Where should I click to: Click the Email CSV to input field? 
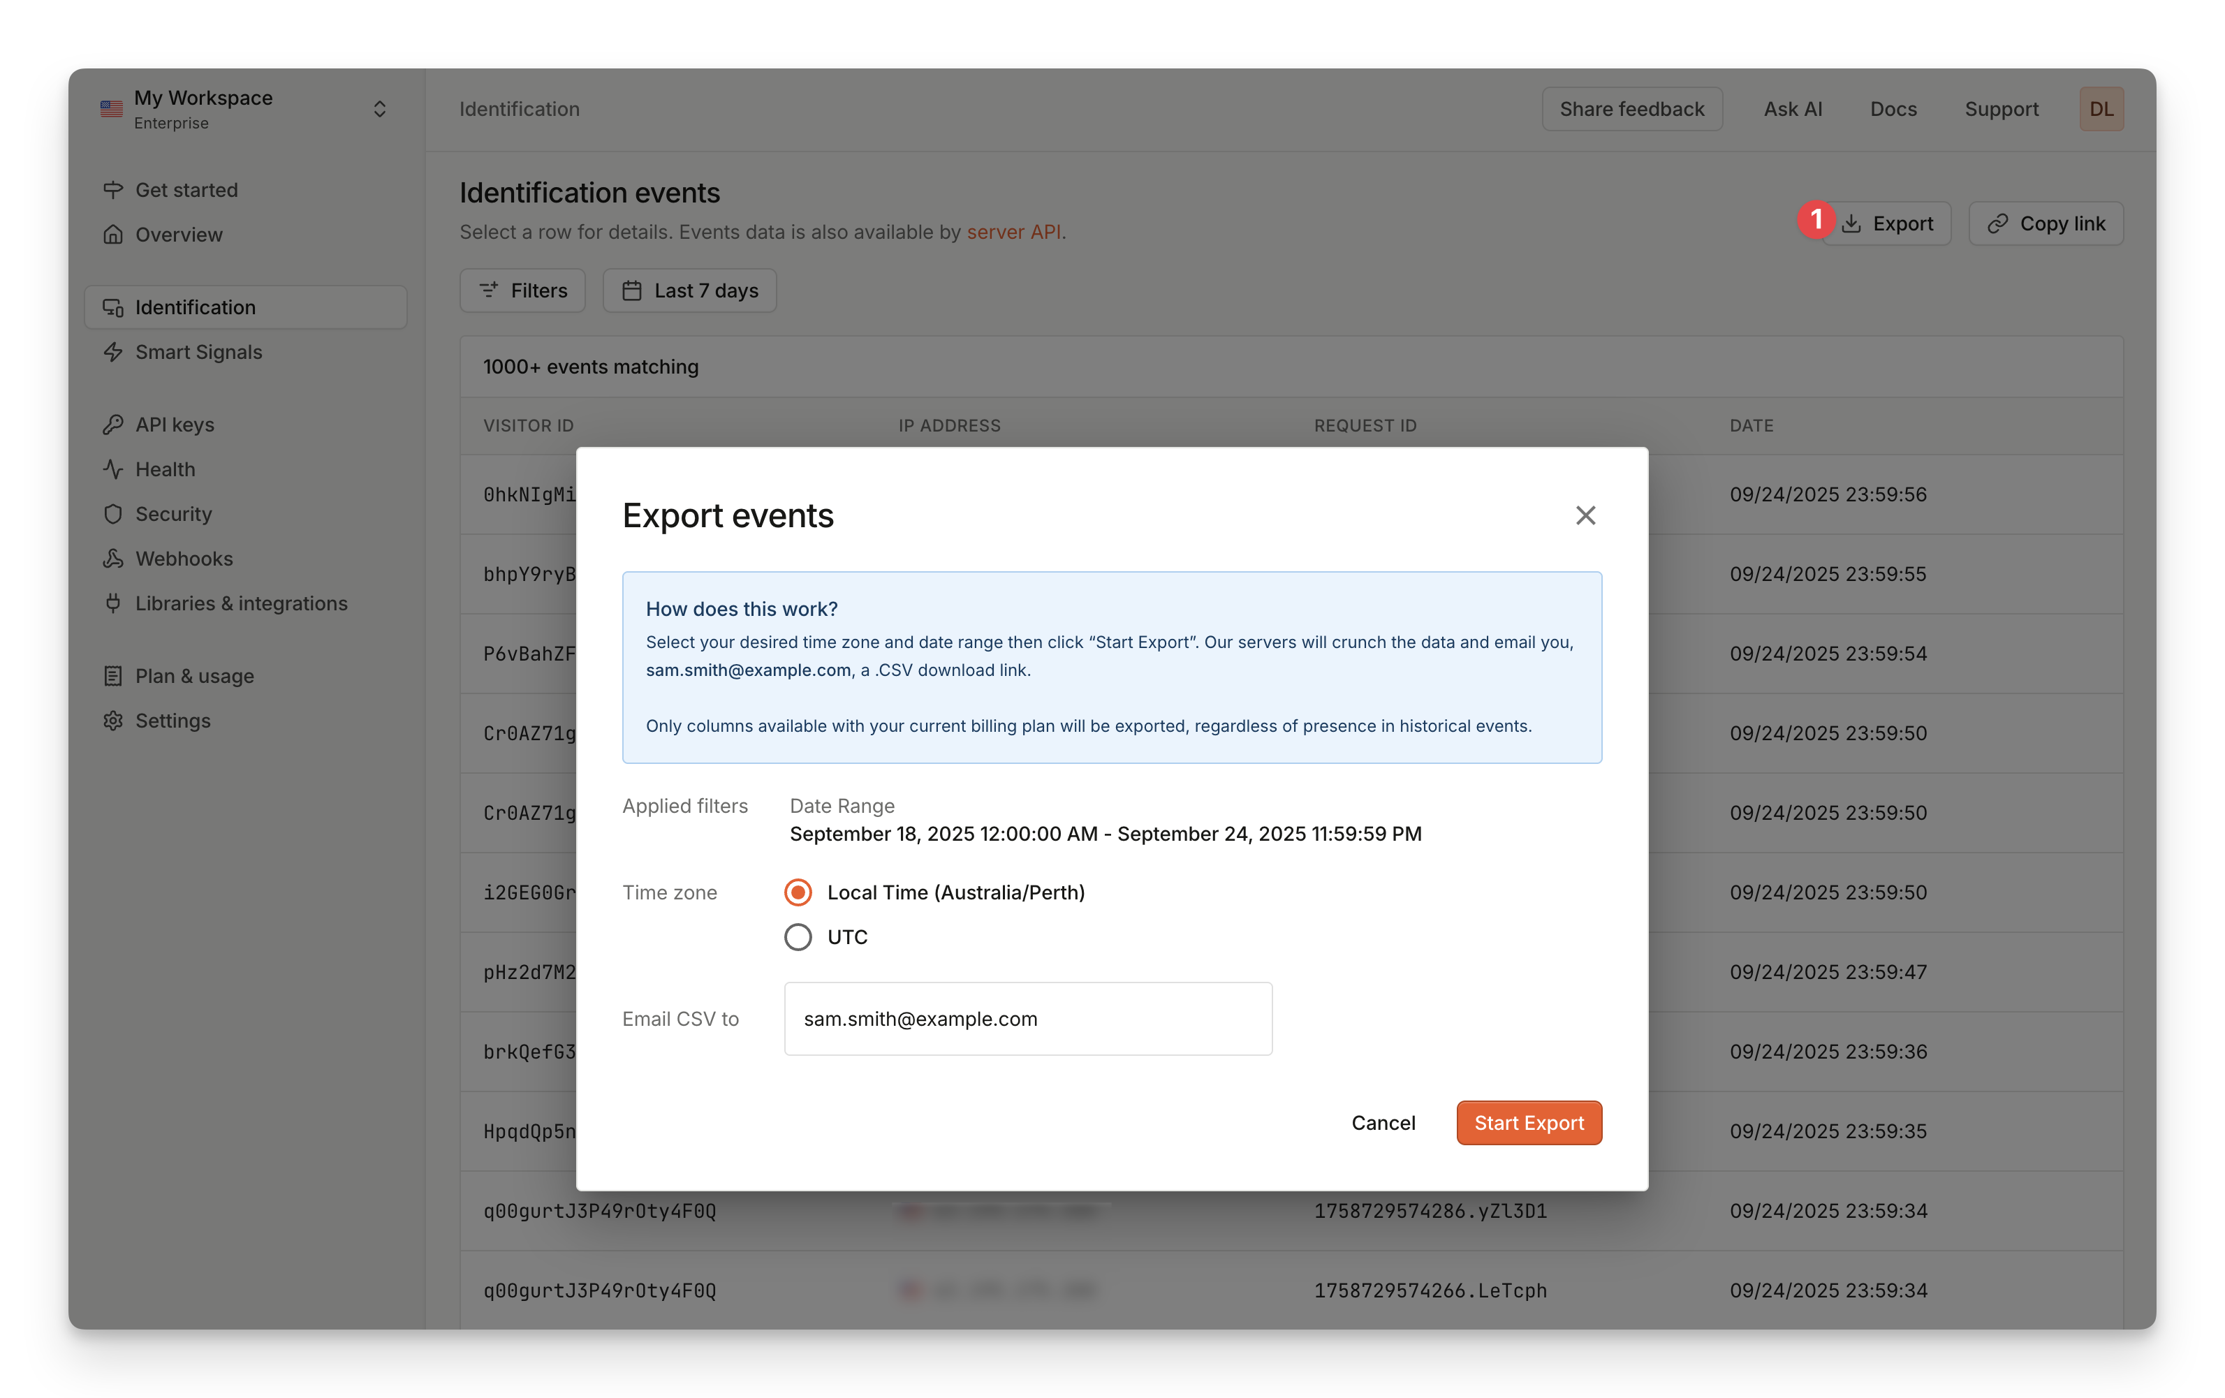tap(1027, 1018)
